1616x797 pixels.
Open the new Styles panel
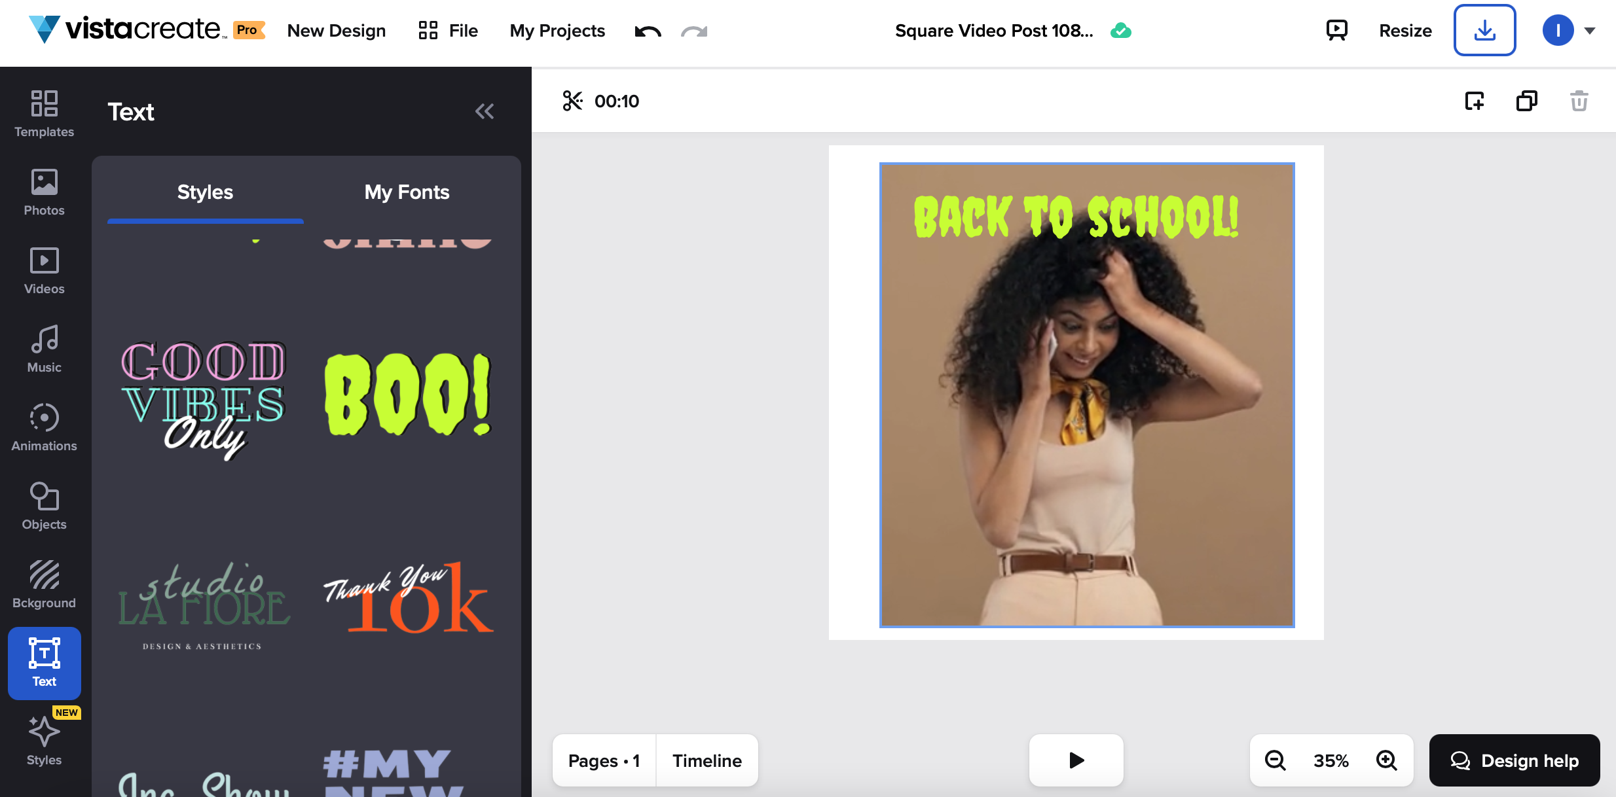44,739
